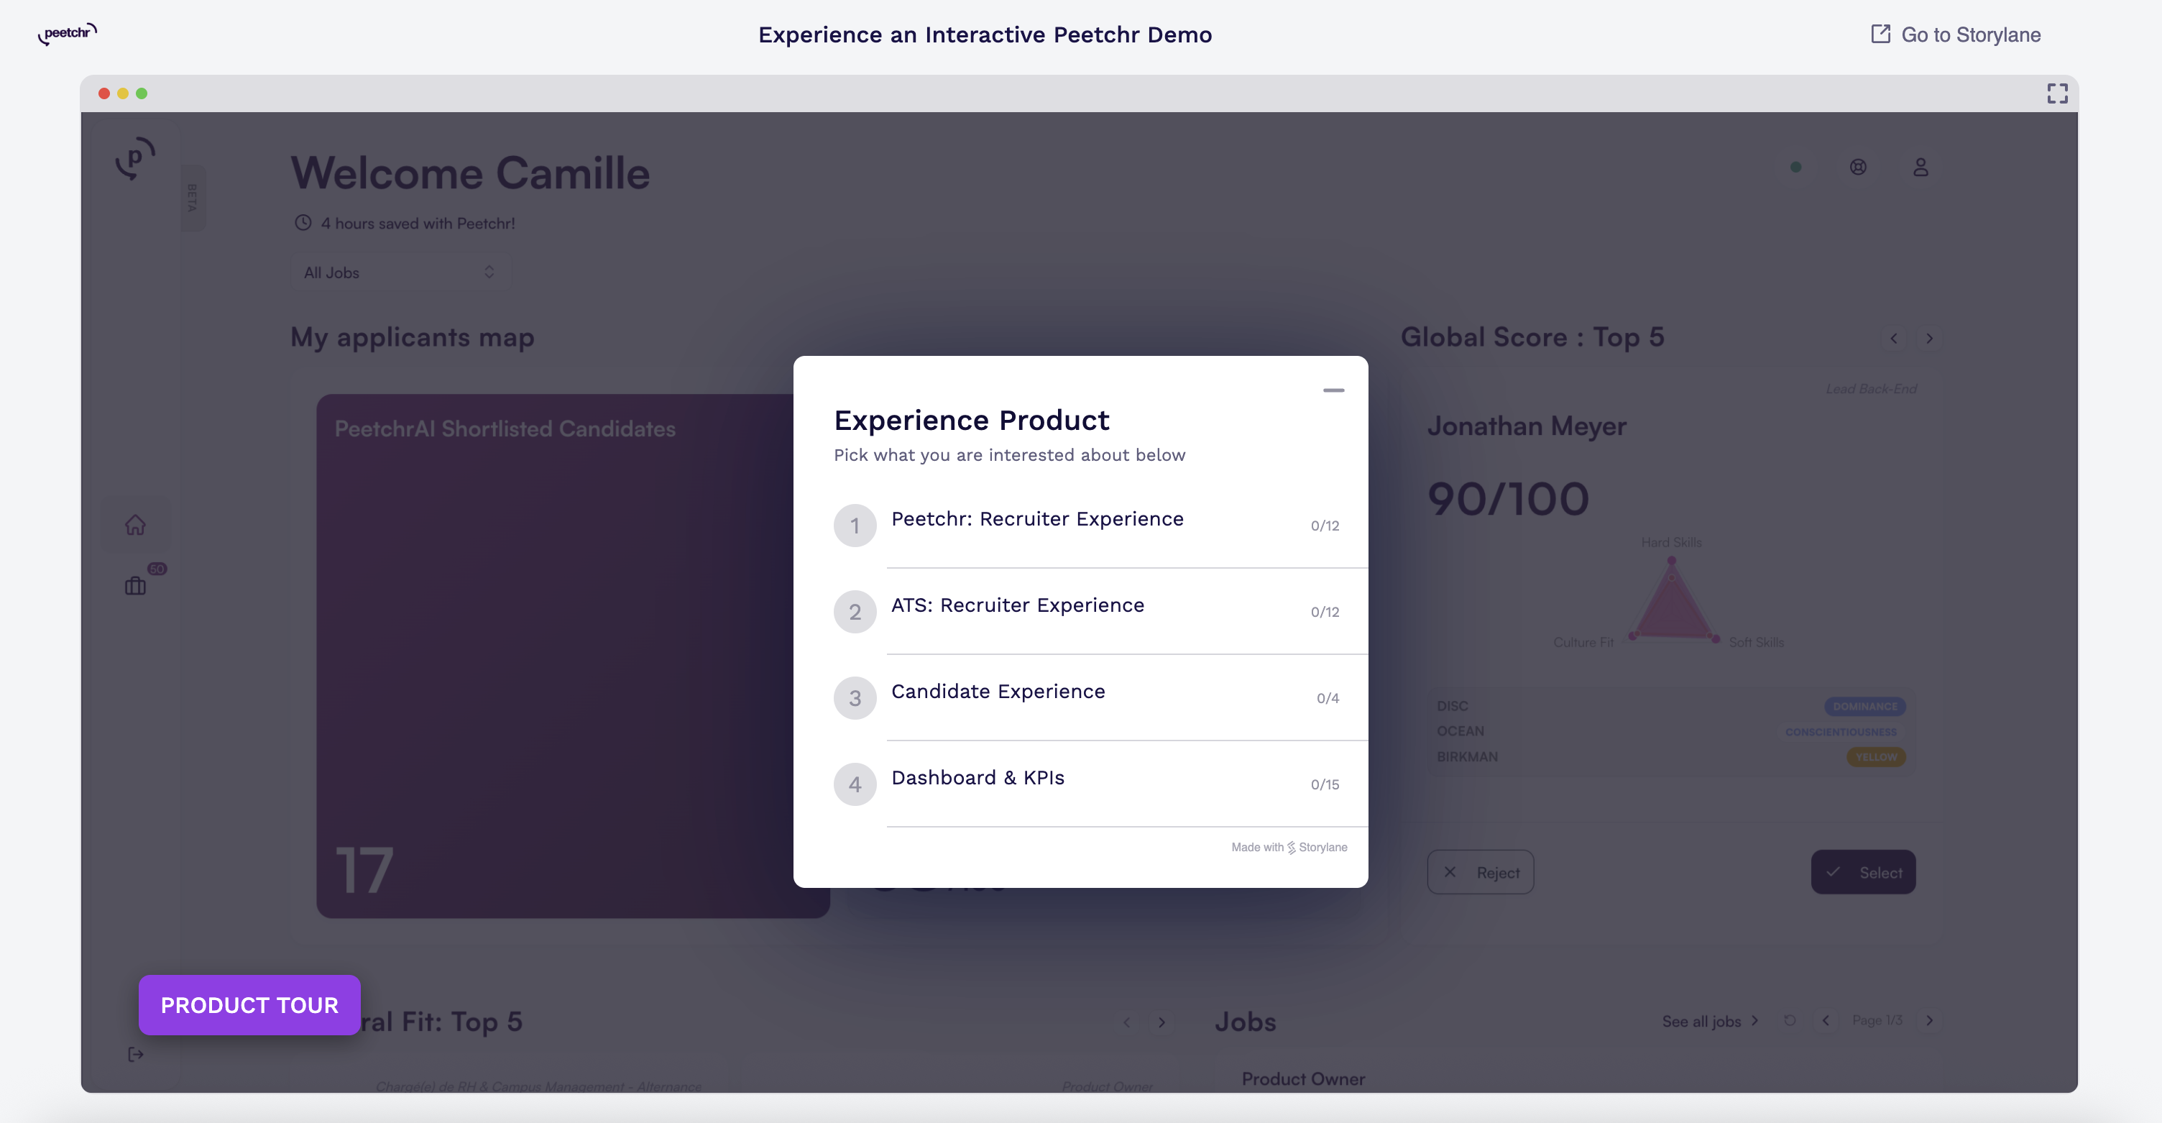Collapse the Experience Product dialog with minus button
Image resolution: width=2162 pixels, height=1123 pixels.
[1333, 390]
